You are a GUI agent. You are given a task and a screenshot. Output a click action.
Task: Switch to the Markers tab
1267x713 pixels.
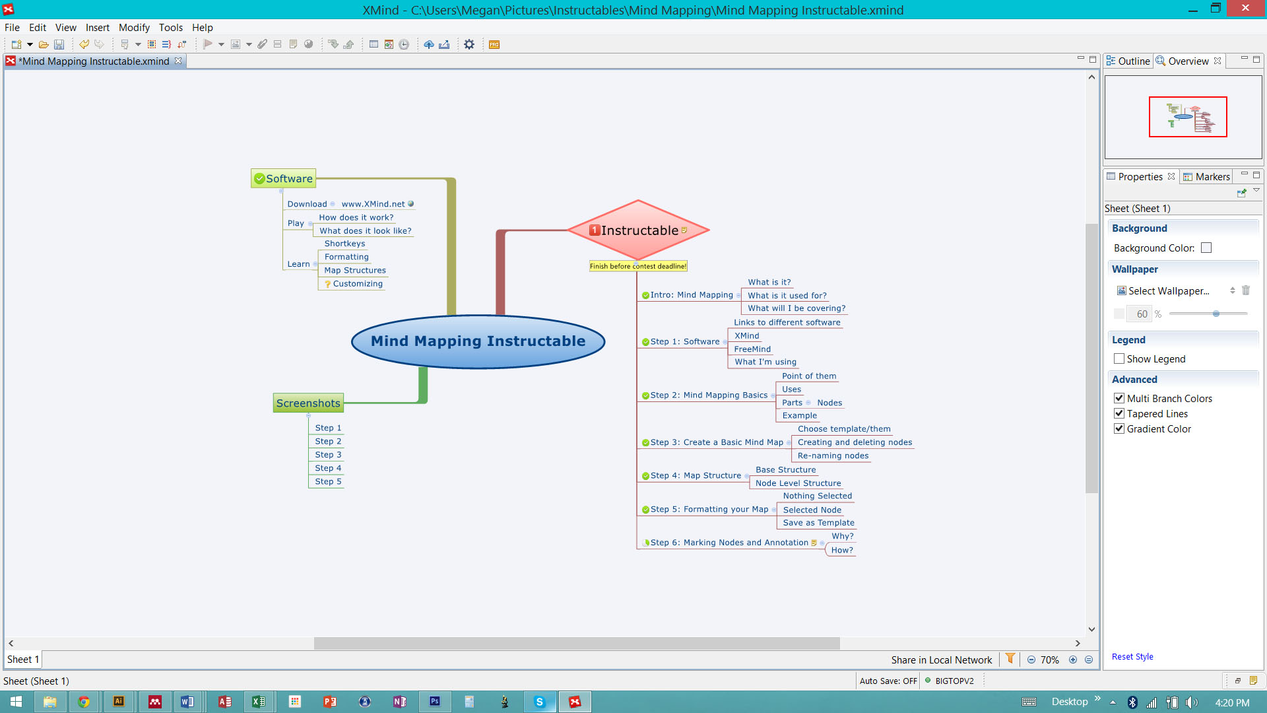[1207, 176]
